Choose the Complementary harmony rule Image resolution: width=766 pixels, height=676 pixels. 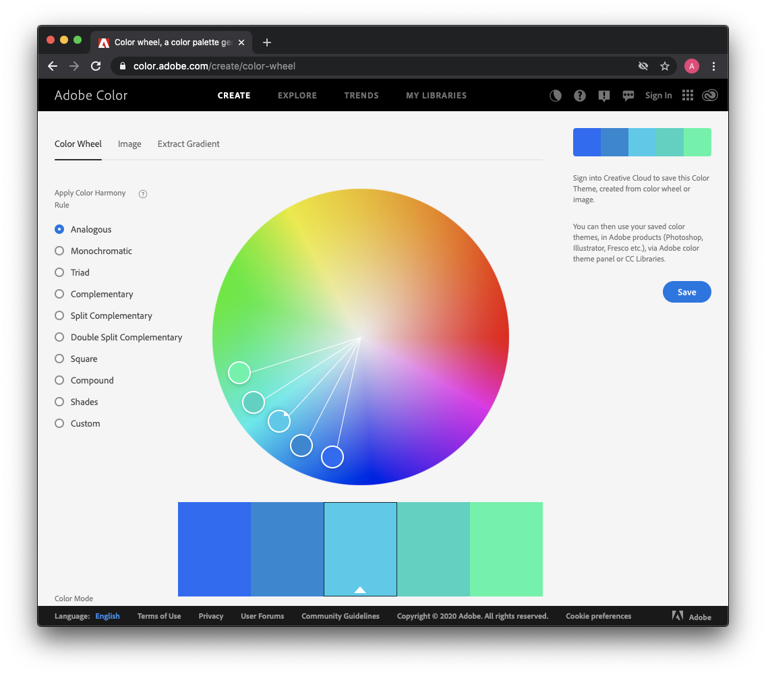[94, 294]
